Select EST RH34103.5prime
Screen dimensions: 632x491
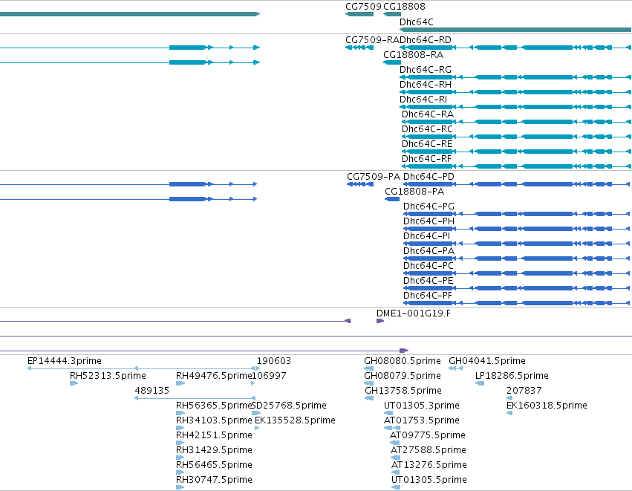(x=214, y=420)
